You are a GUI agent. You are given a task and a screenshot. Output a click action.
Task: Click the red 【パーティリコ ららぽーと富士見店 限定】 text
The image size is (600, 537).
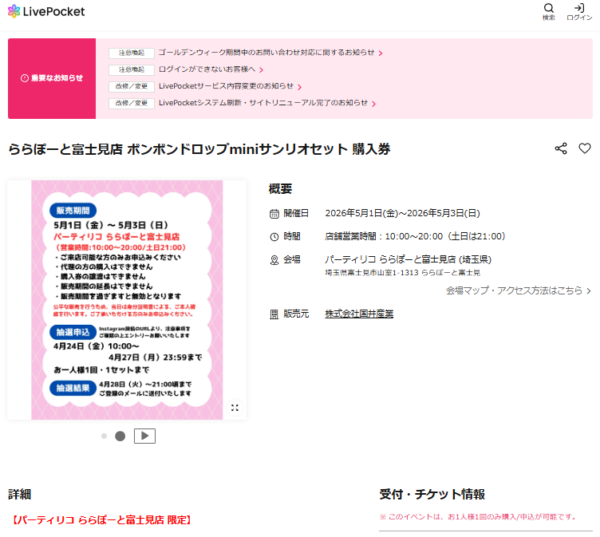101,519
